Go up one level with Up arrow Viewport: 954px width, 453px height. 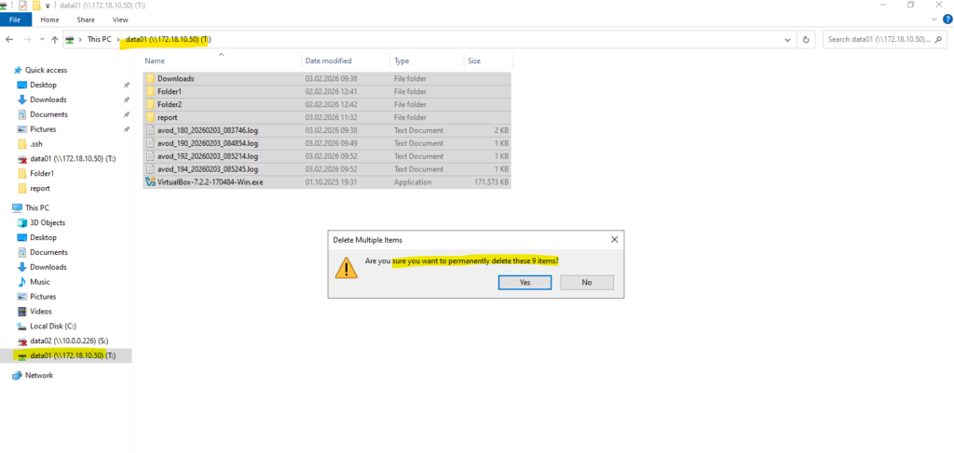pos(55,39)
